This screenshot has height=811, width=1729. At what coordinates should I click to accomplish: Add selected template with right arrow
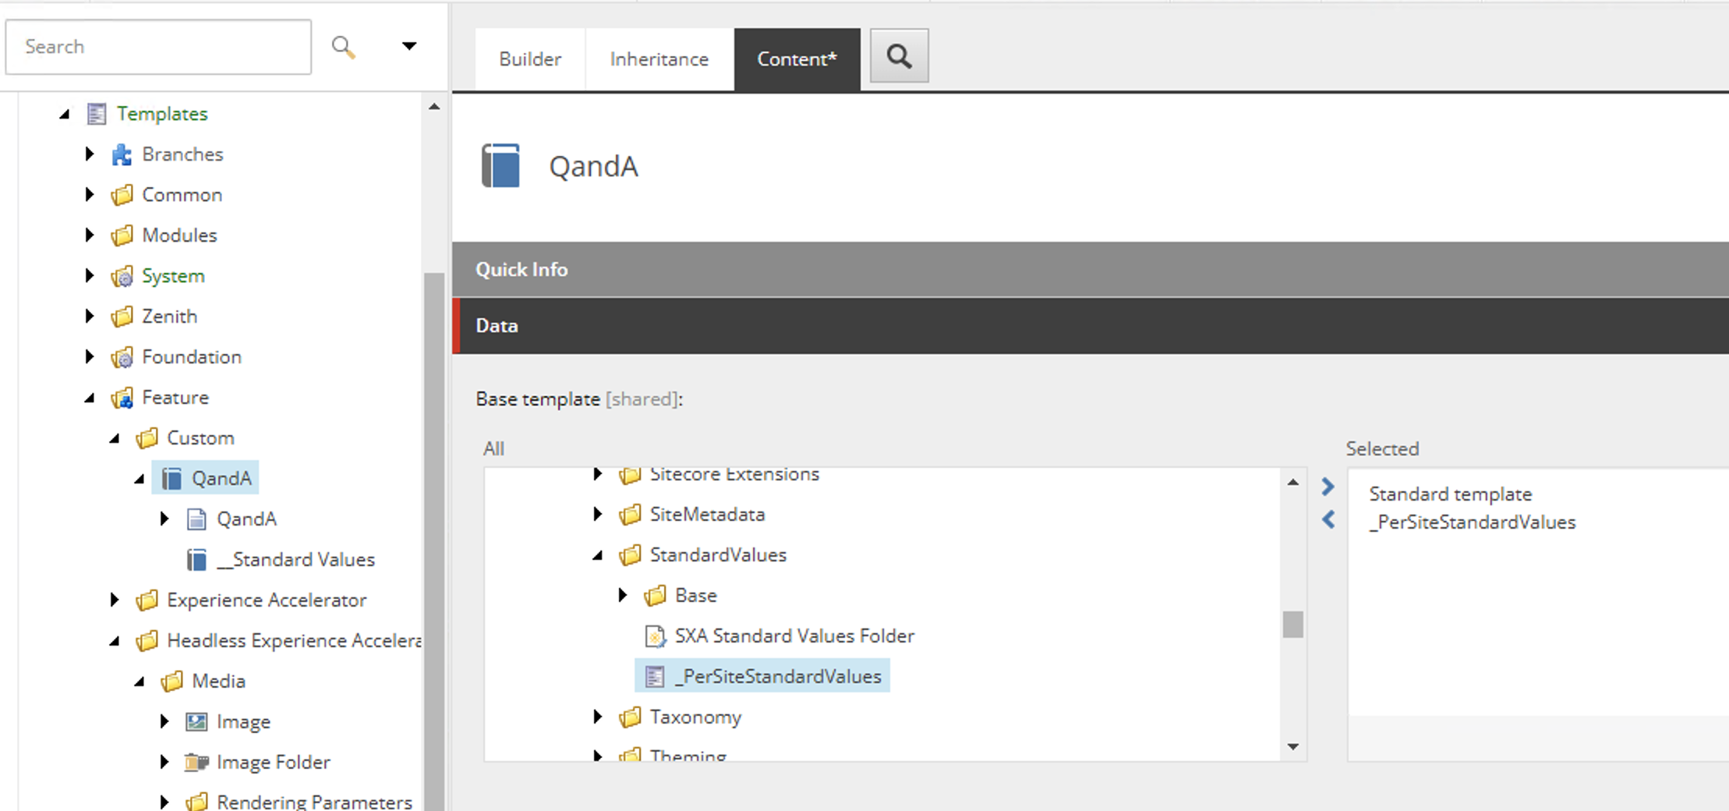click(x=1328, y=487)
